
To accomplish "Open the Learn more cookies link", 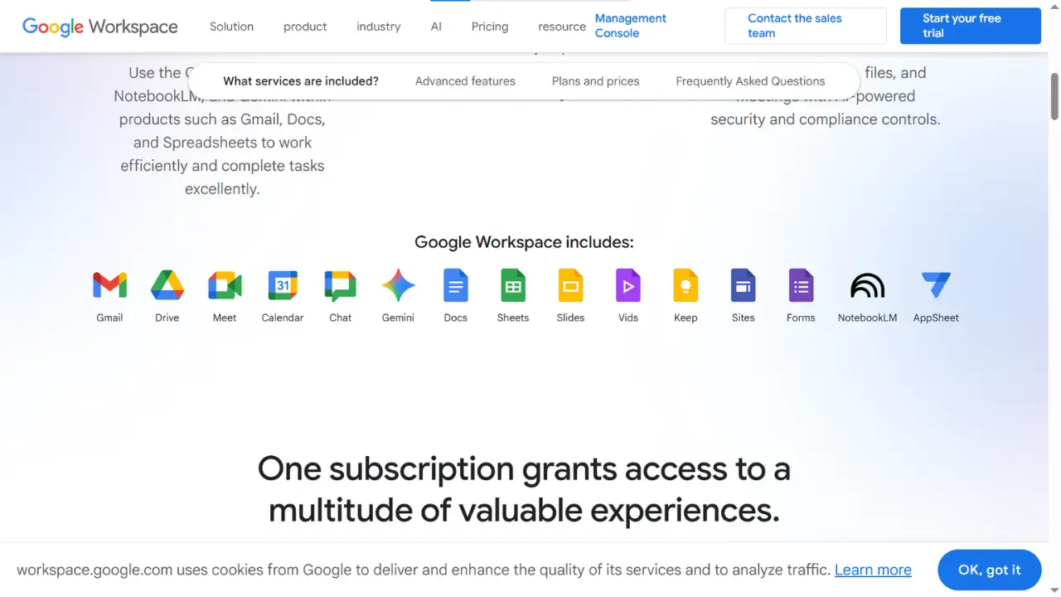I will pos(873,570).
